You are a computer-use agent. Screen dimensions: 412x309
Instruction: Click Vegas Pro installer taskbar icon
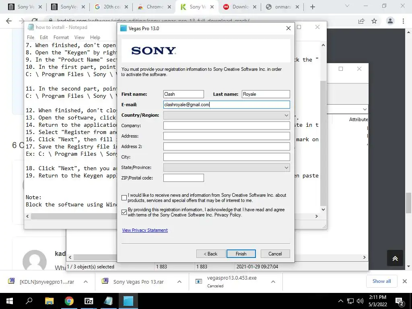click(128, 301)
